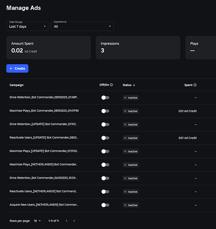Open Drive Retention_[UPDATE] Bot Commander_07312 campaign

point(44,124)
